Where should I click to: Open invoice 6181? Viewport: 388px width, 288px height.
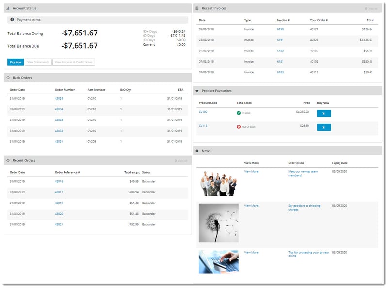tap(280, 62)
